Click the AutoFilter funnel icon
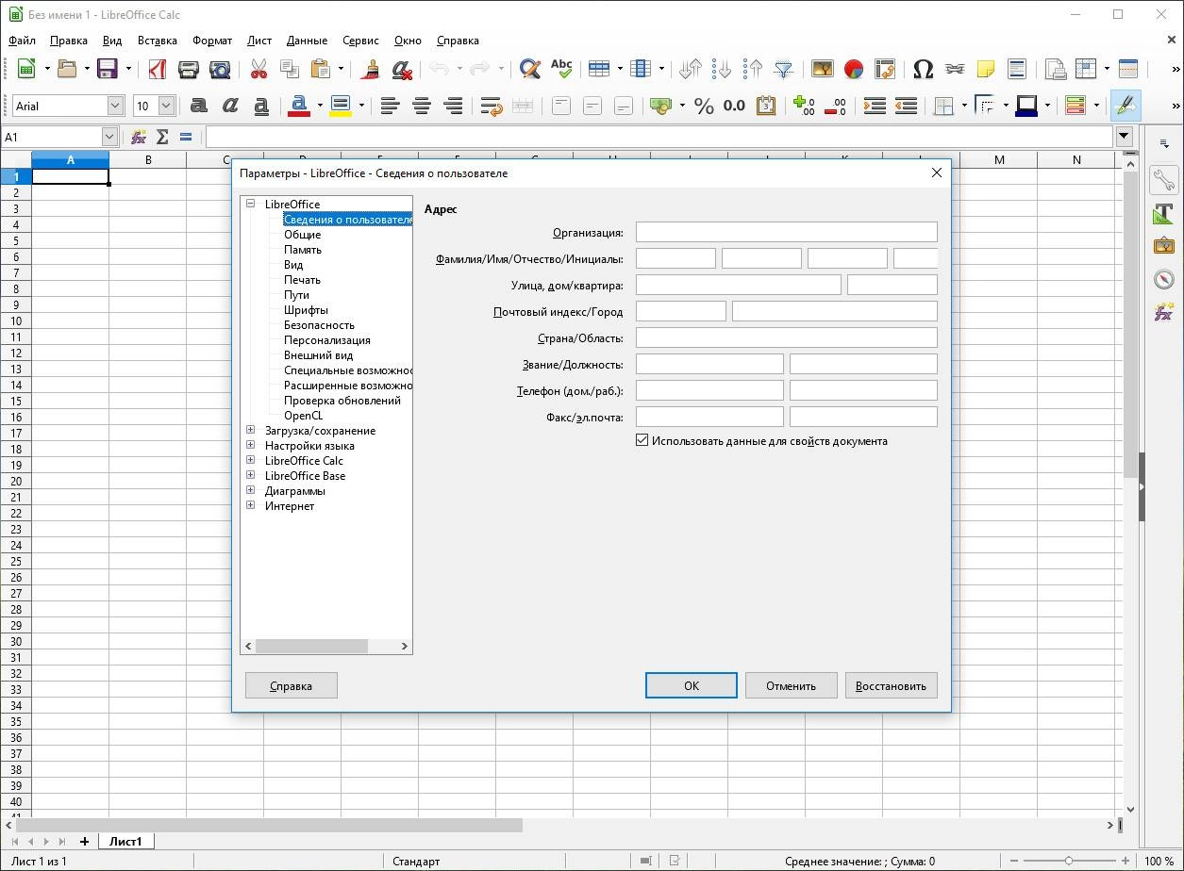Screen dimensions: 1184x871 784,69
